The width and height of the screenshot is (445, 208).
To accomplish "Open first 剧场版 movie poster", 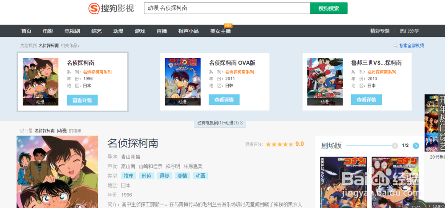I will point(344,182).
